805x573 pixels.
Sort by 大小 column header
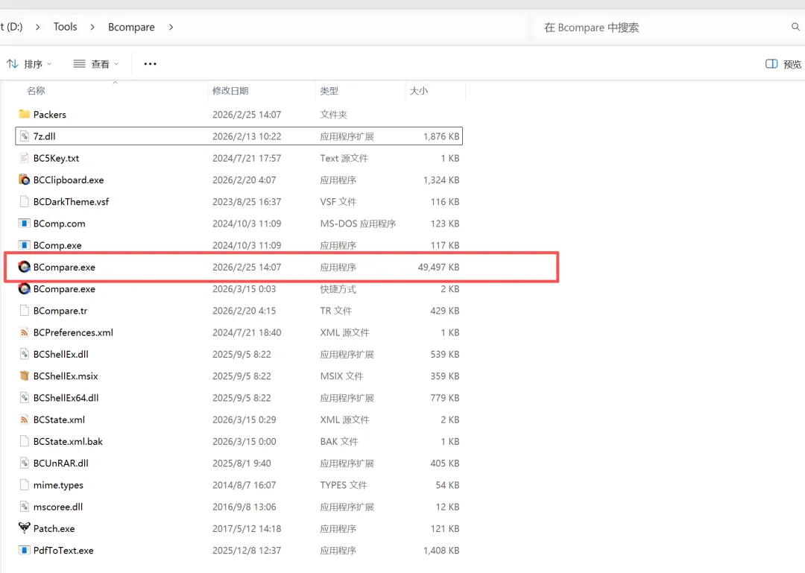click(x=419, y=91)
